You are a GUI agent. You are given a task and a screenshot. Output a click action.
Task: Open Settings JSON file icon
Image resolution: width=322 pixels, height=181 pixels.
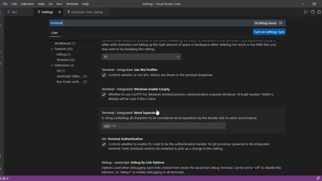tap(312, 12)
